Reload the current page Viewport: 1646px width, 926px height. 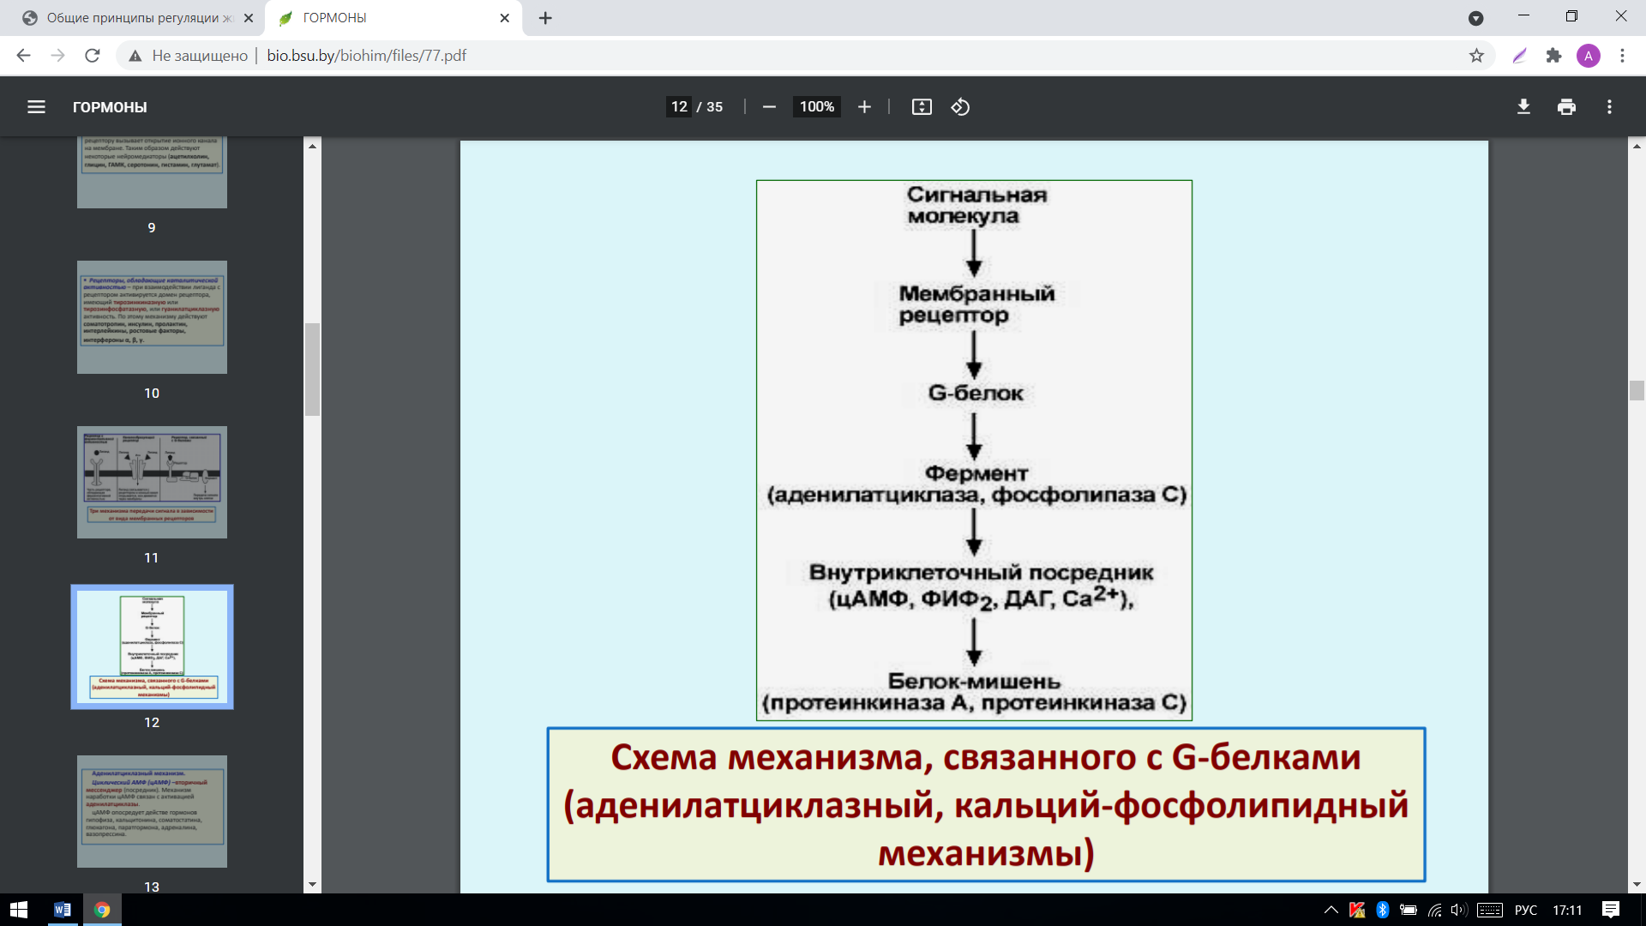(93, 56)
